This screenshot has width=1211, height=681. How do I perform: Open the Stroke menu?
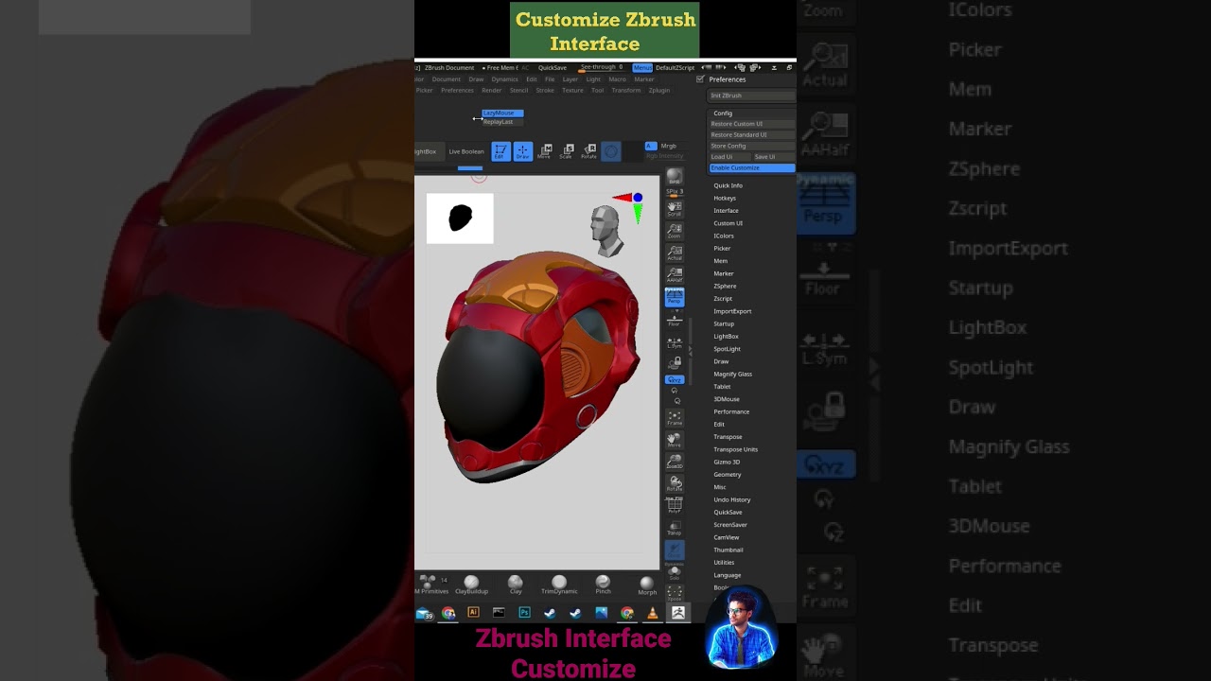545,90
